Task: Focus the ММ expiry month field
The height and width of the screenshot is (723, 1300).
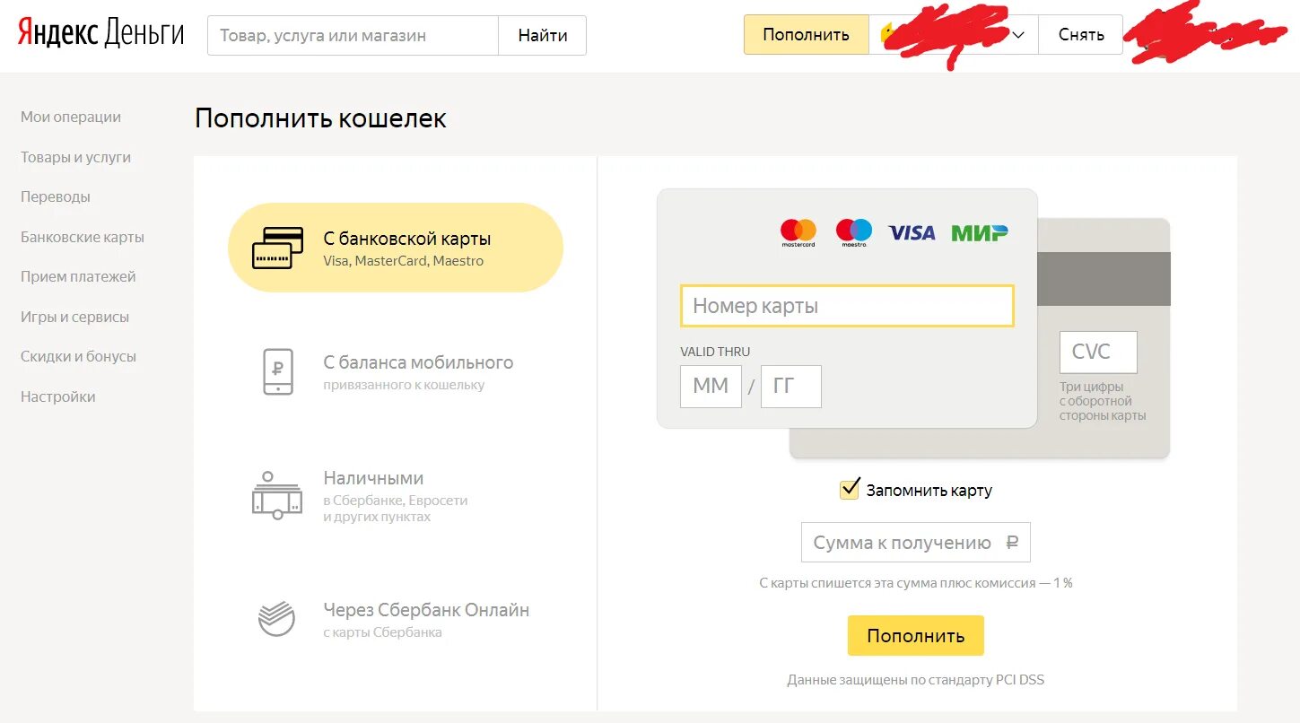Action: 711,387
